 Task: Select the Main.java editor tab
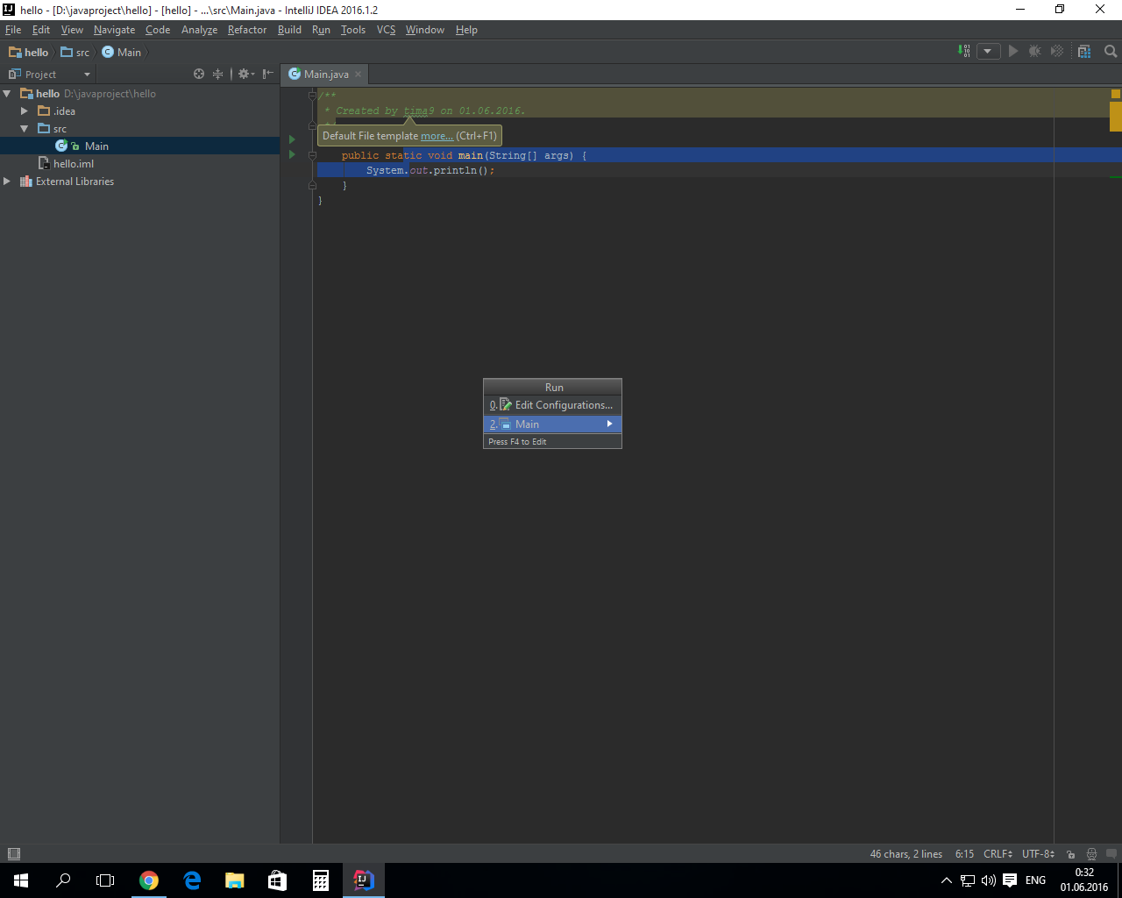326,75
